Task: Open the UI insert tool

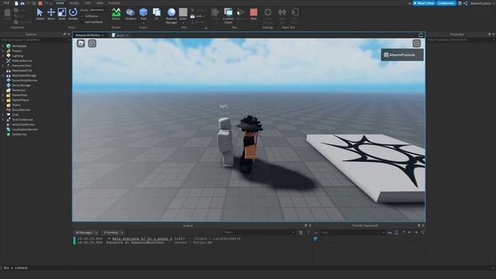Action: click(x=157, y=14)
